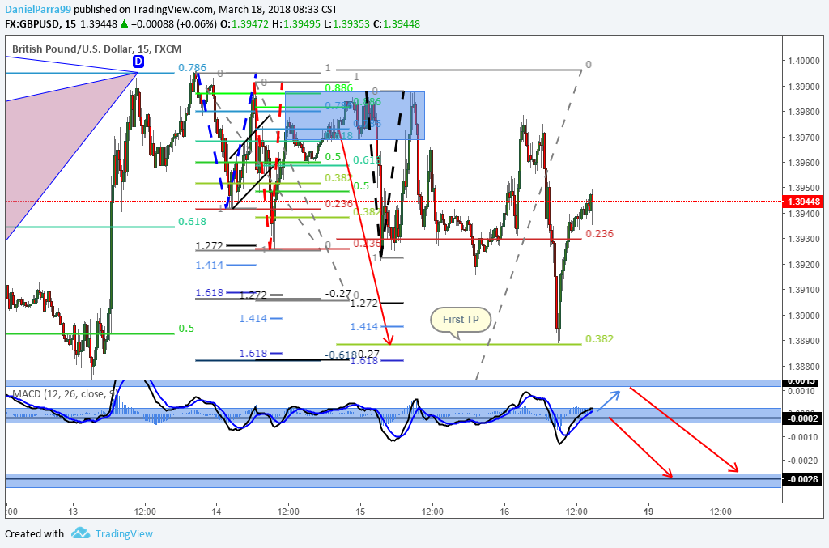829x548 pixels.
Task: Open the DanielParra99 author profile link
Action: pyautogui.click(x=38, y=10)
